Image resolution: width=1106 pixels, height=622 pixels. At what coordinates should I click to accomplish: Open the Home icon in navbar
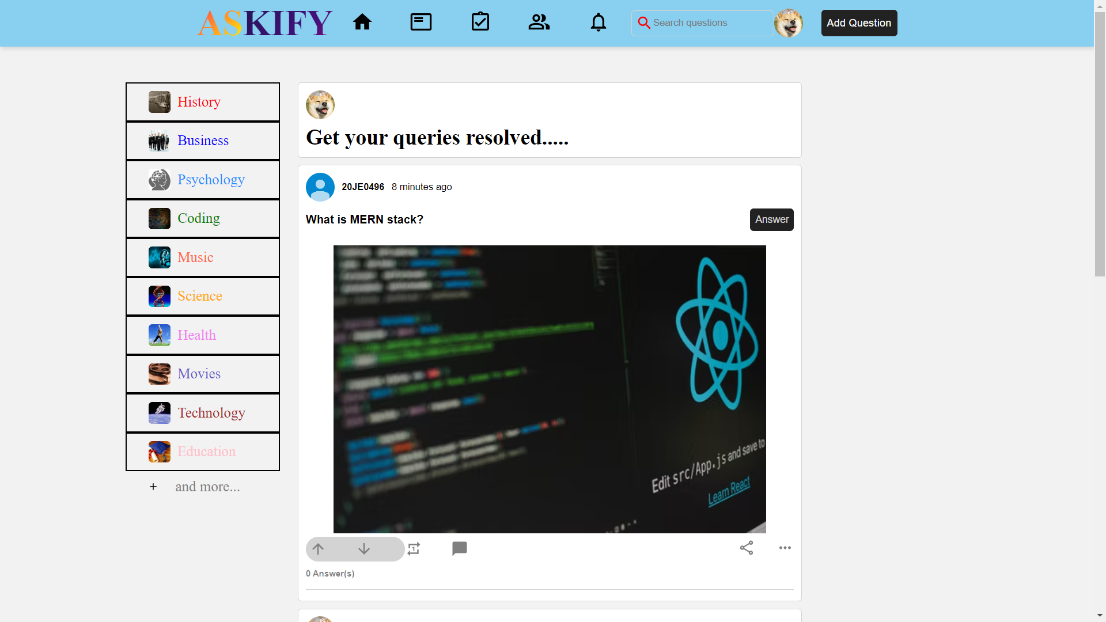pyautogui.click(x=362, y=22)
